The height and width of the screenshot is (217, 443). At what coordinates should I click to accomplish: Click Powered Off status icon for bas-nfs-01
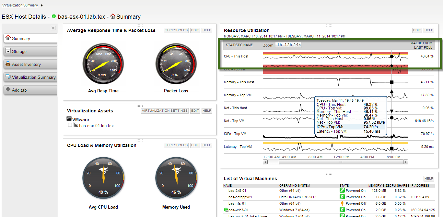pyautogui.click(x=342, y=203)
